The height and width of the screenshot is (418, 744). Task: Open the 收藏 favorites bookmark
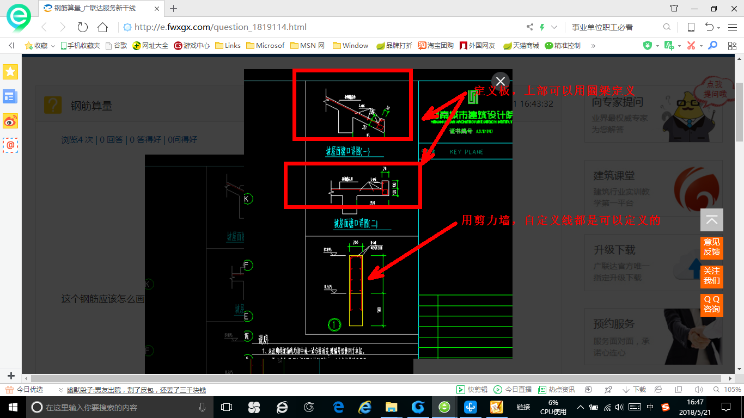coord(36,46)
